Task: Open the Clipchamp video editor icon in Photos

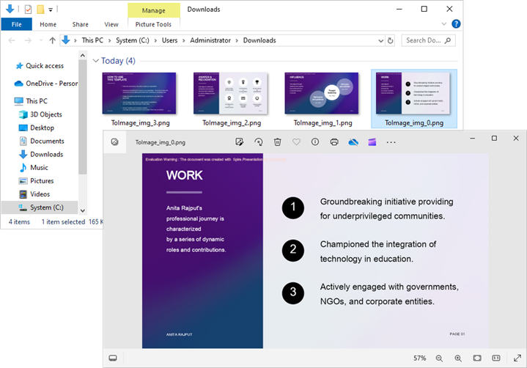Action: coord(372,142)
